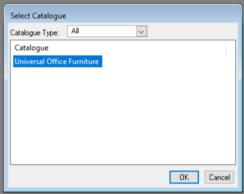The width and height of the screenshot is (244, 194).
Task: Confirm selection with OK button
Action: pyautogui.click(x=184, y=177)
